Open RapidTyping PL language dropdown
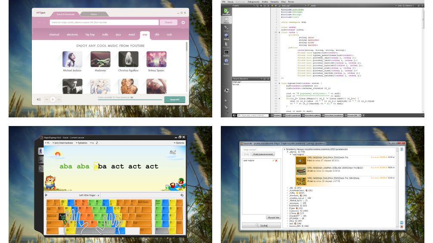Image resolution: width=433 pixels, height=243 pixels. [47, 143]
